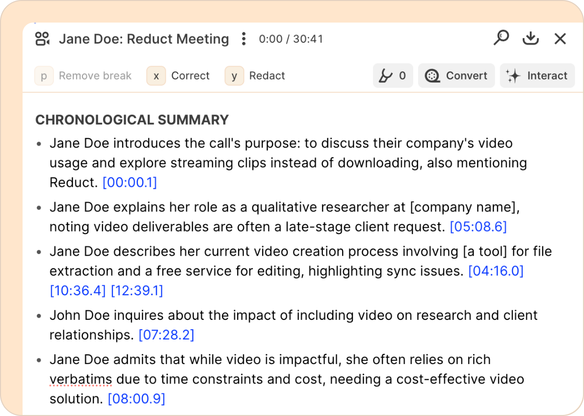The height and width of the screenshot is (416, 584).
Task: Click the 0:00 / 30:41 playback time
Action: click(291, 39)
